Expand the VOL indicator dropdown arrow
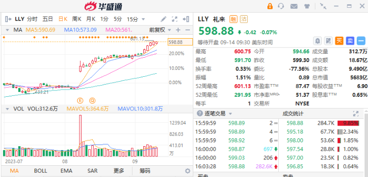The height and width of the screenshot is (177, 368). (7, 109)
